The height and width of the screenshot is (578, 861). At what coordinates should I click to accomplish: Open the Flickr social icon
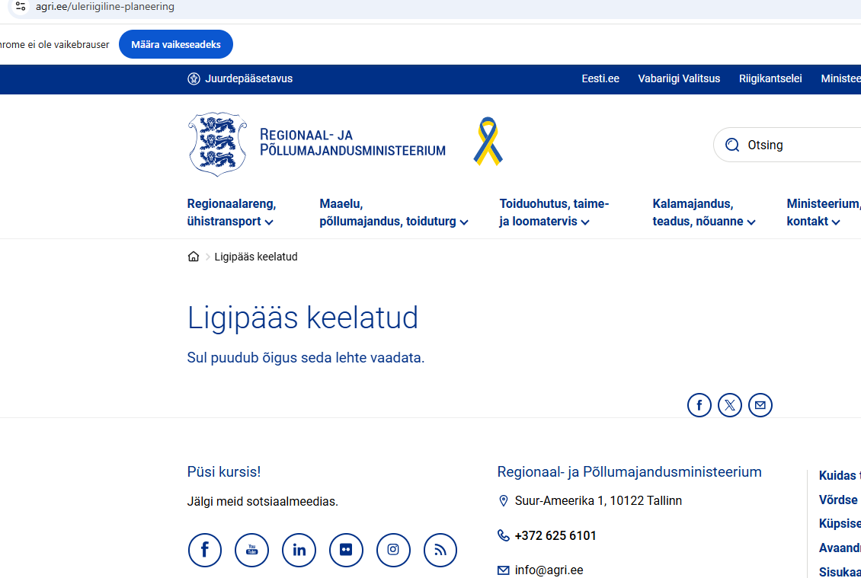(x=346, y=550)
